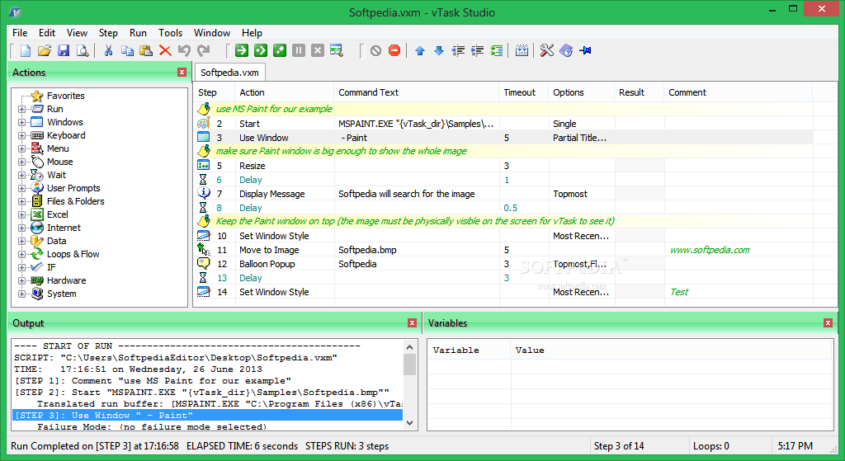This screenshot has width=845, height=461.
Task: Expand the Menu actions node
Action: [x=21, y=148]
